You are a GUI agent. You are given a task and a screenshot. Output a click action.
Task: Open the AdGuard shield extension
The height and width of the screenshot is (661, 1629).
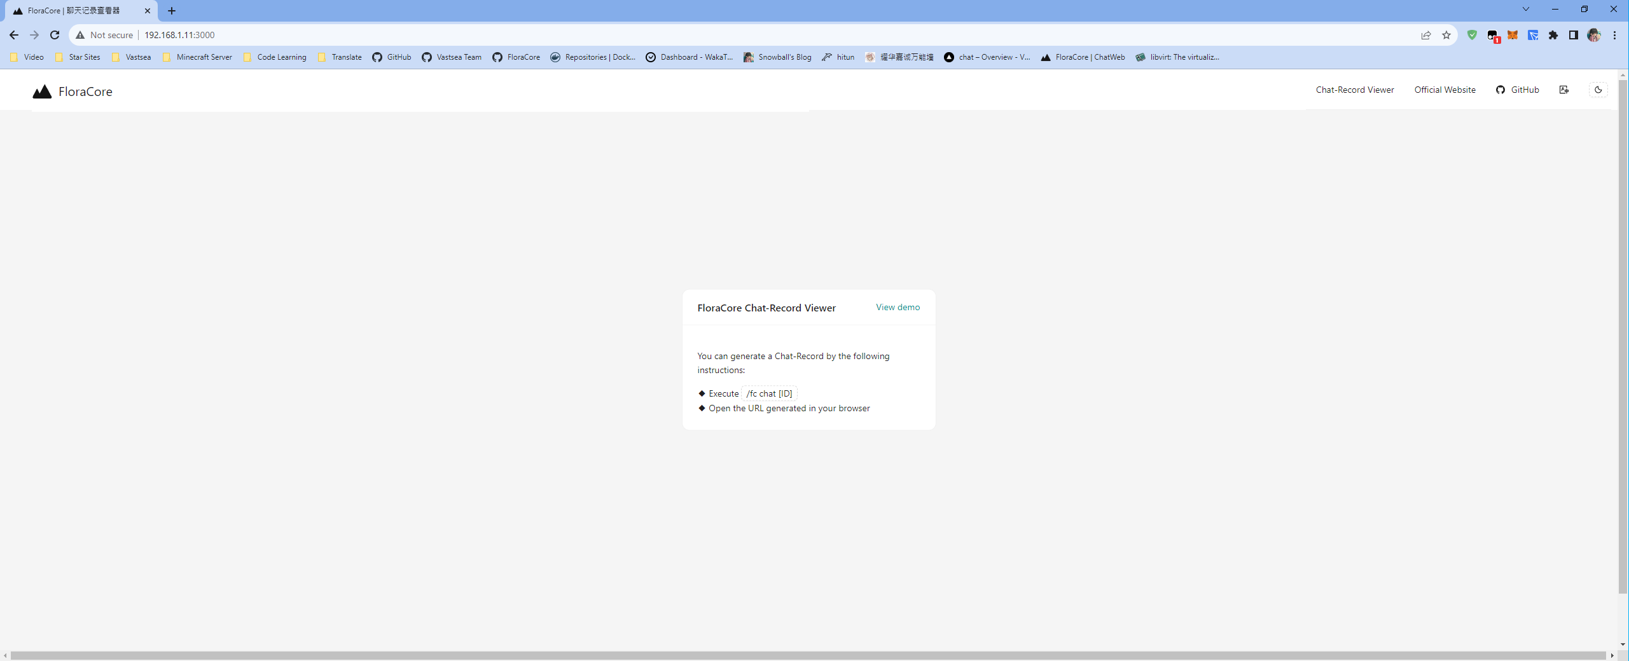click(x=1472, y=36)
